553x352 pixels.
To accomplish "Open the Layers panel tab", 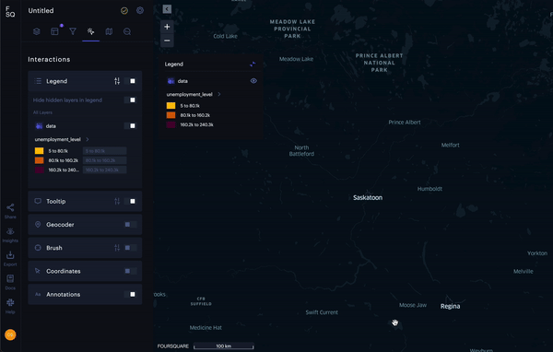I will click(36, 31).
